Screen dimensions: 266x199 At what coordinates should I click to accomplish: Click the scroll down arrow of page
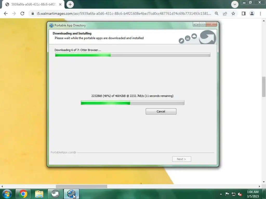[264, 182]
